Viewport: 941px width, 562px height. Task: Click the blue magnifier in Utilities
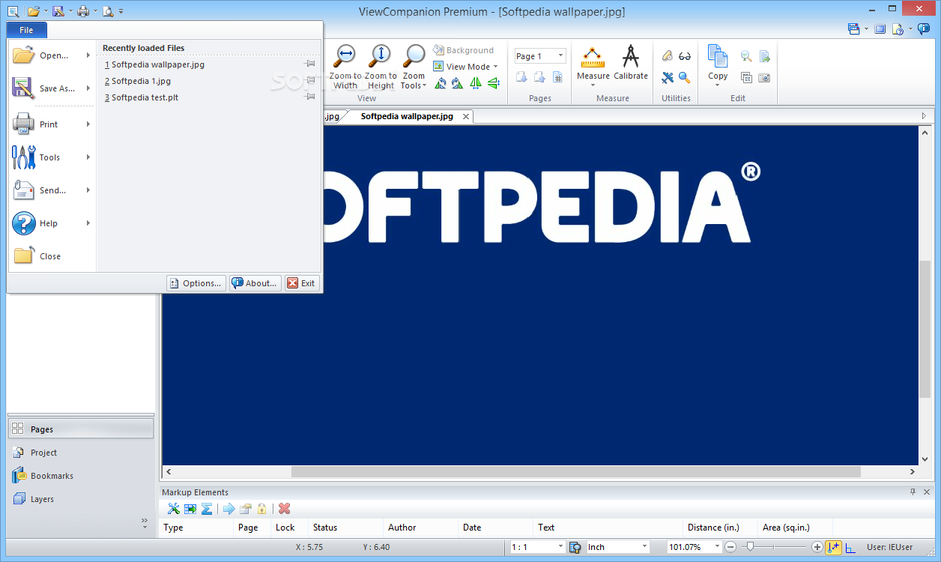tap(684, 77)
